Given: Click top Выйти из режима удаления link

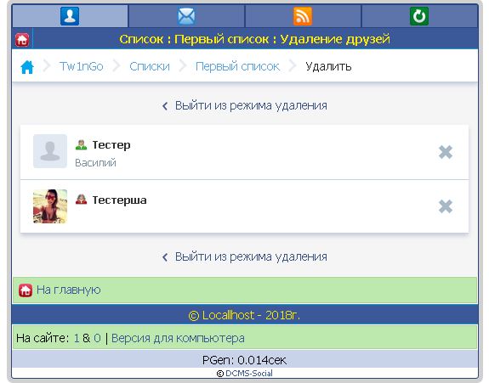Looking at the screenshot, I should click(x=245, y=105).
